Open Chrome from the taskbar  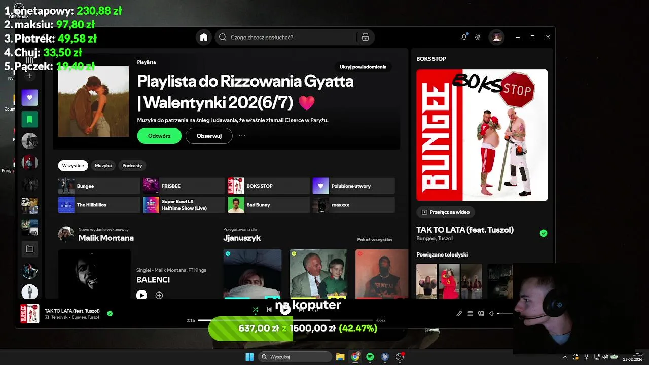[355, 357]
